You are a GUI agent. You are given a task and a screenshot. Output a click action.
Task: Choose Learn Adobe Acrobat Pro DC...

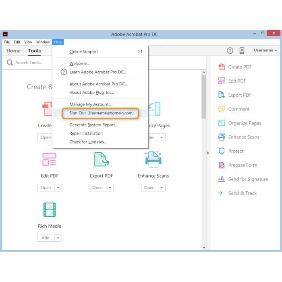(x=100, y=72)
